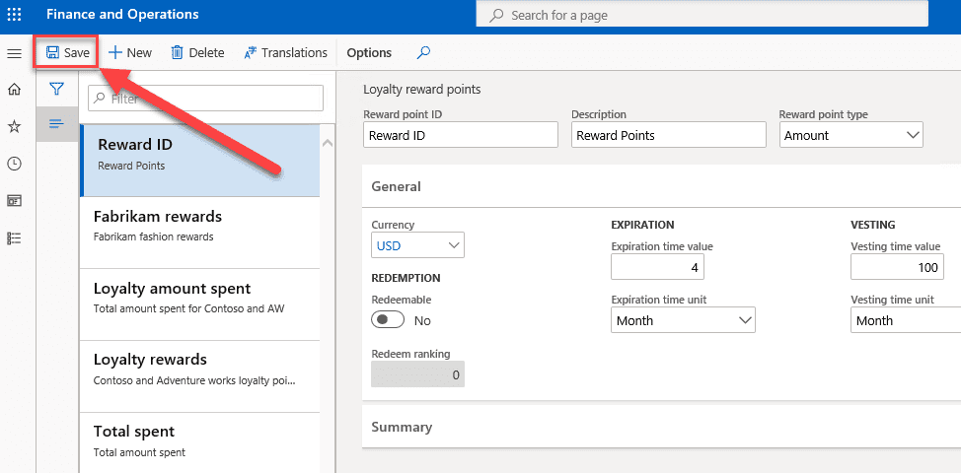This screenshot has height=473, width=961.
Task: Click the list scroll up arrow
Action: 328,143
